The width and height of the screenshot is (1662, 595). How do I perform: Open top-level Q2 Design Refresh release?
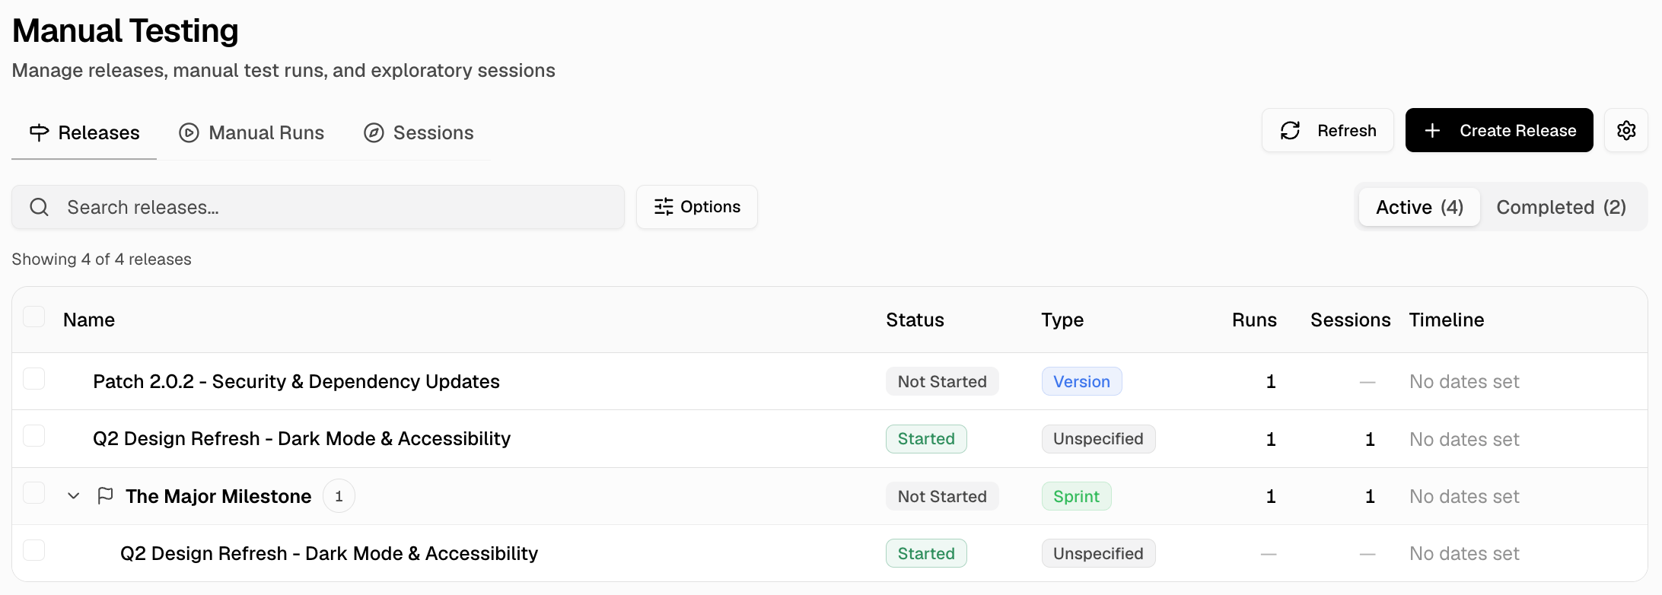(x=301, y=439)
